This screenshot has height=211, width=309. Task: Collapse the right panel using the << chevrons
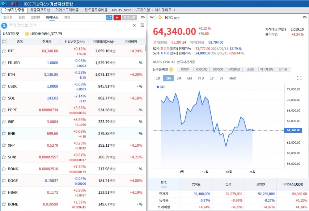pos(151,18)
